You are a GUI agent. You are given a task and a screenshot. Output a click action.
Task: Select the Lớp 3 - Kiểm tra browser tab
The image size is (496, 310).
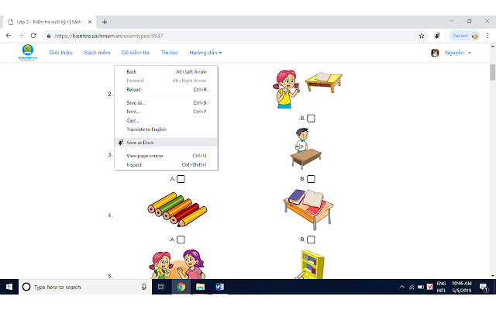50,22
